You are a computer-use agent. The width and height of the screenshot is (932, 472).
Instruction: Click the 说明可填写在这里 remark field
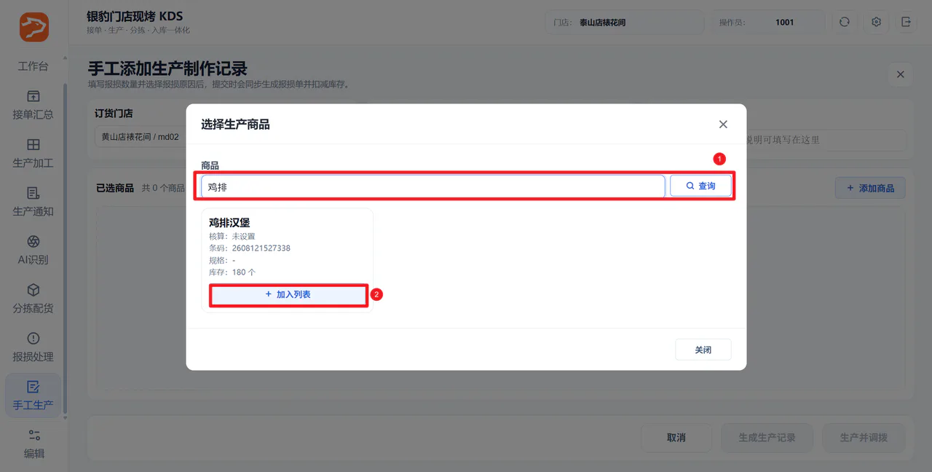826,140
